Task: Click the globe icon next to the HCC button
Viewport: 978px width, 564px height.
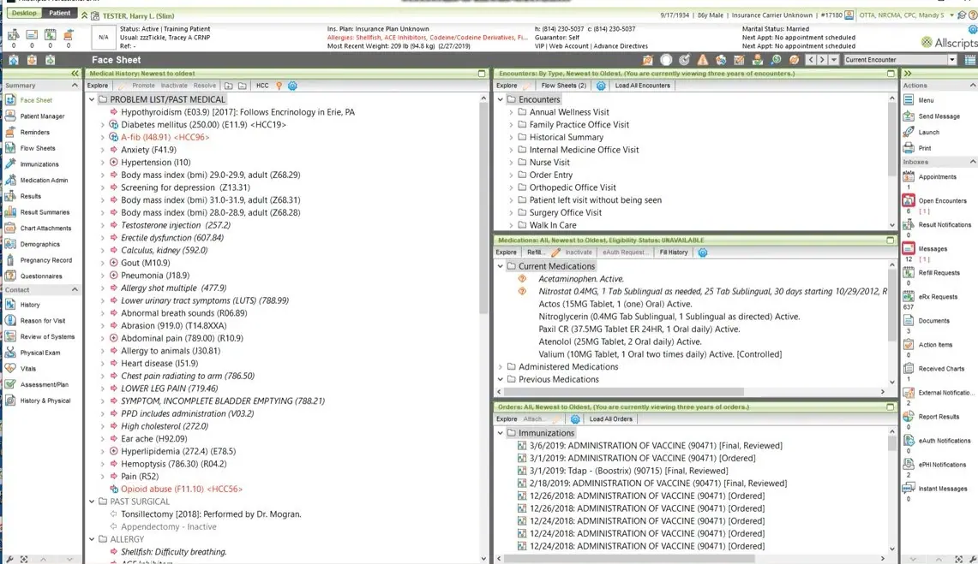Action: click(x=291, y=86)
